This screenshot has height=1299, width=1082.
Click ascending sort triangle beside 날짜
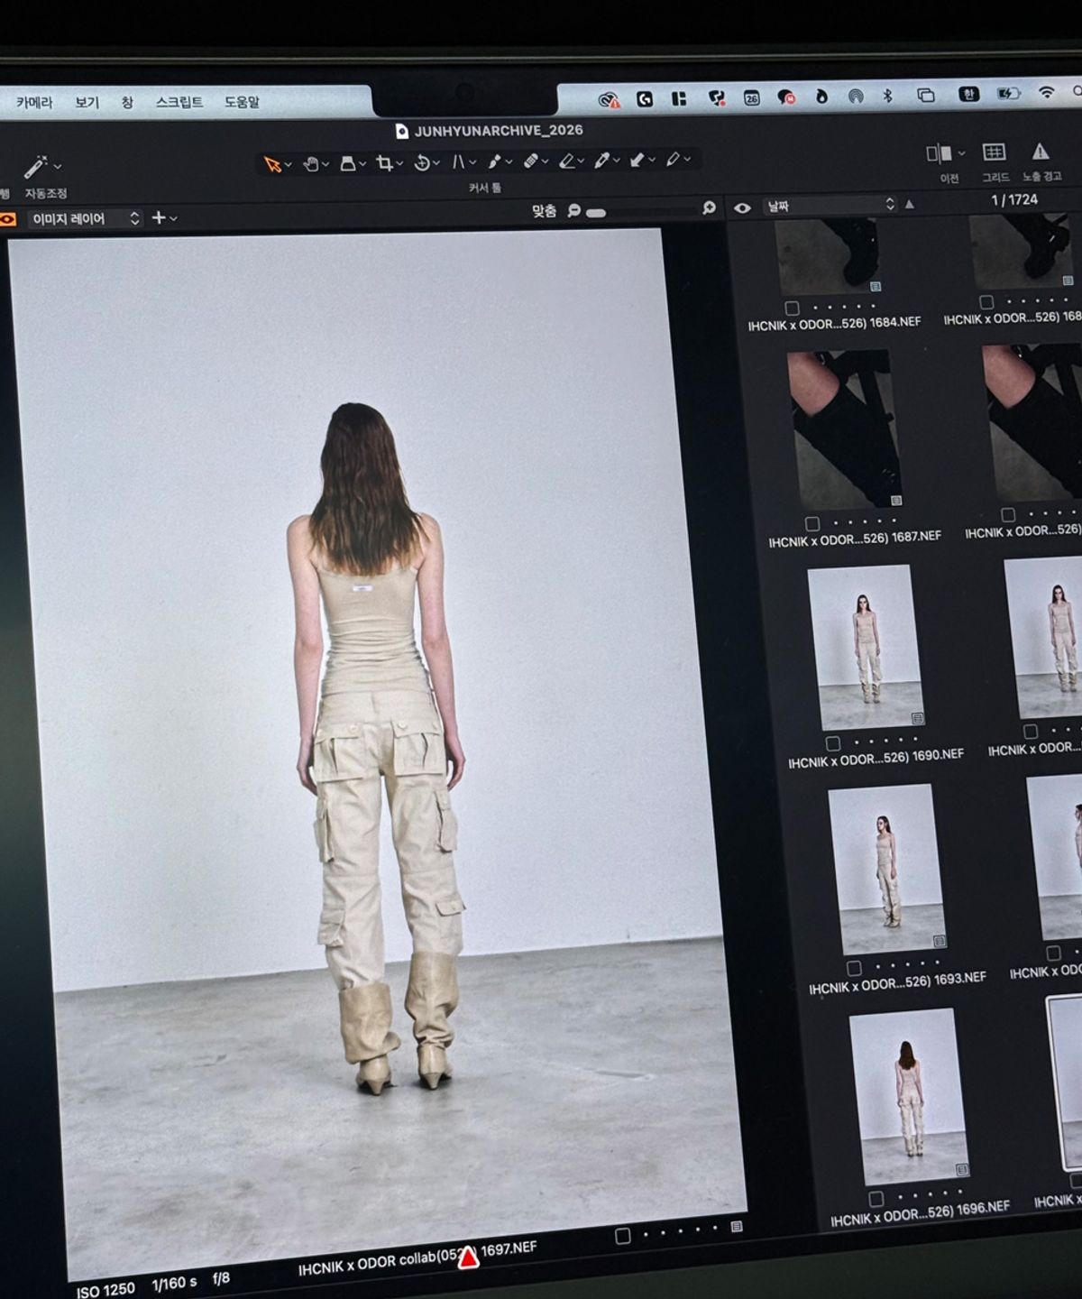click(x=910, y=204)
